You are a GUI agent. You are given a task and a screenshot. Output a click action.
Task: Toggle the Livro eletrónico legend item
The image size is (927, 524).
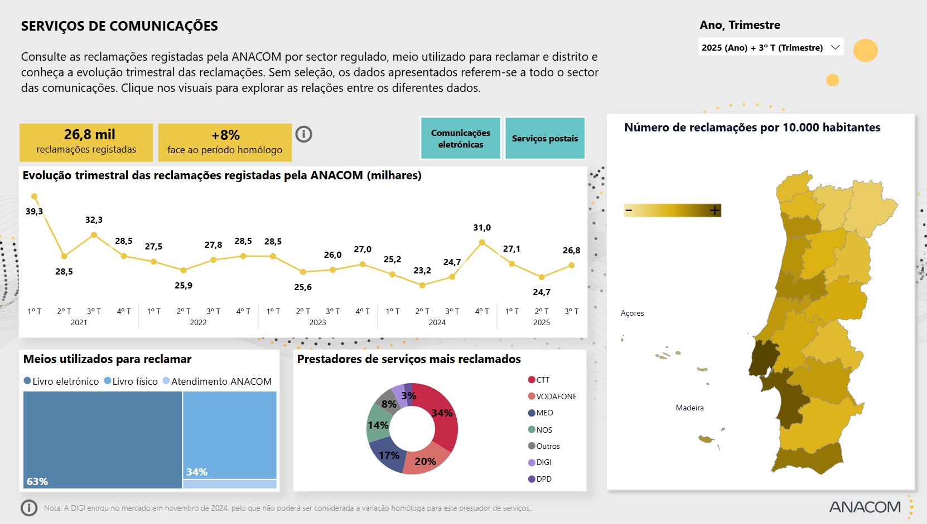click(x=61, y=381)
